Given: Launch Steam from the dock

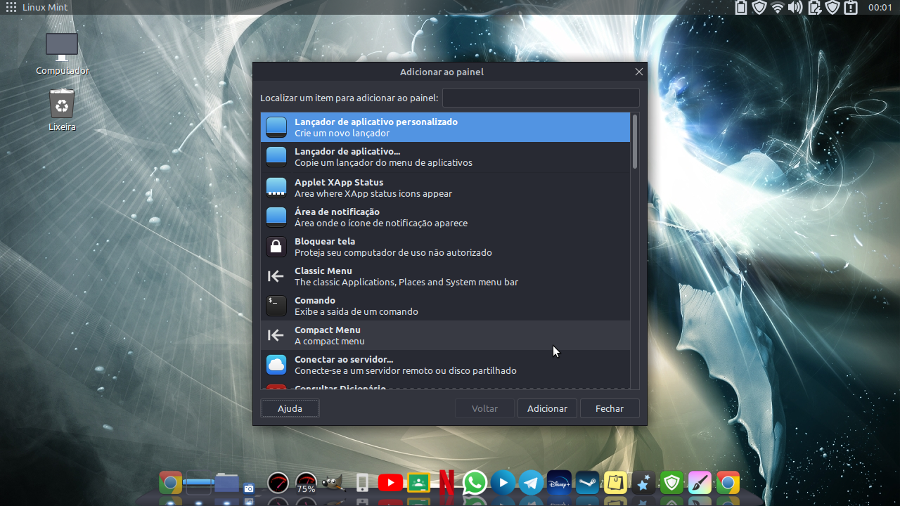Looking at the screenshot, I should pos(587,483).
